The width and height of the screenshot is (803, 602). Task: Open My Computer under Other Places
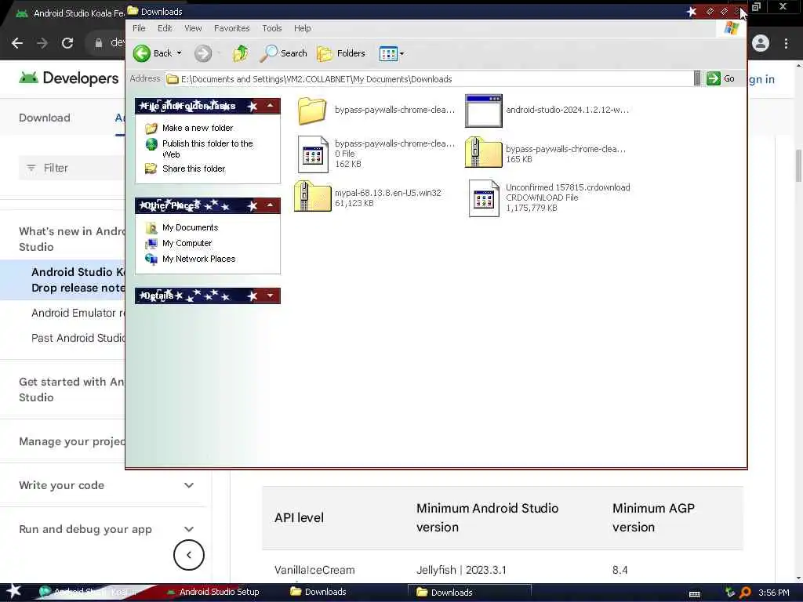tap(187, 243)
